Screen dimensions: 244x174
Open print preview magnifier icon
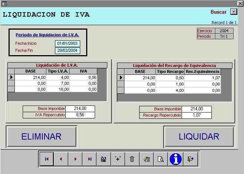tap(160, 159)
